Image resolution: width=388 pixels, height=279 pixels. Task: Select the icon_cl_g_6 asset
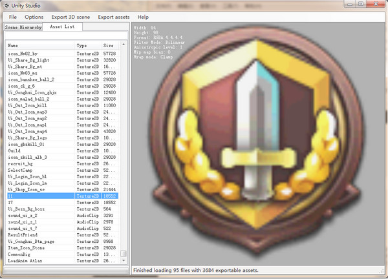tap(63, 86)
